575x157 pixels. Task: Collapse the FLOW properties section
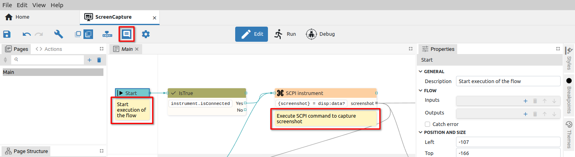click(420, 91)
